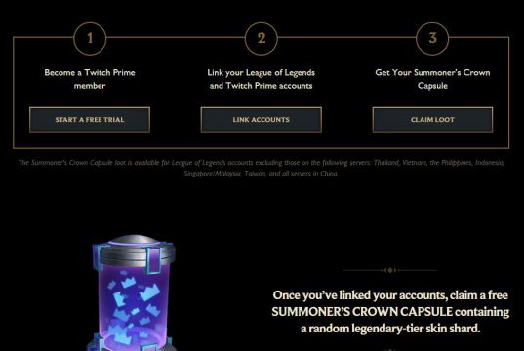Click the random legendary-tier skin shard line
This screenshot has height=351, width=524.
coord(390,329)
